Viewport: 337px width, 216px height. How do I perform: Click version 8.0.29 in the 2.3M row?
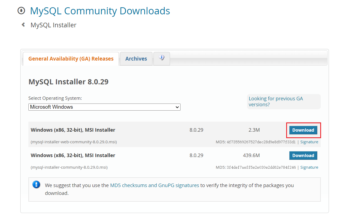point(196,130)
